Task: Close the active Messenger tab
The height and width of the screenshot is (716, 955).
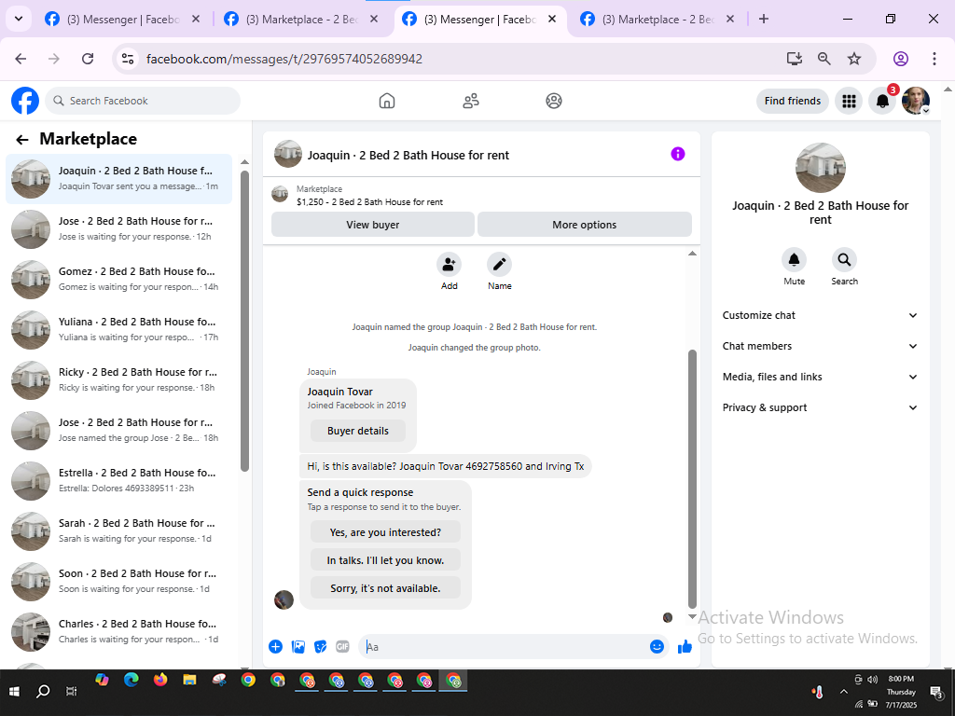Action: [x=552, y=19]
